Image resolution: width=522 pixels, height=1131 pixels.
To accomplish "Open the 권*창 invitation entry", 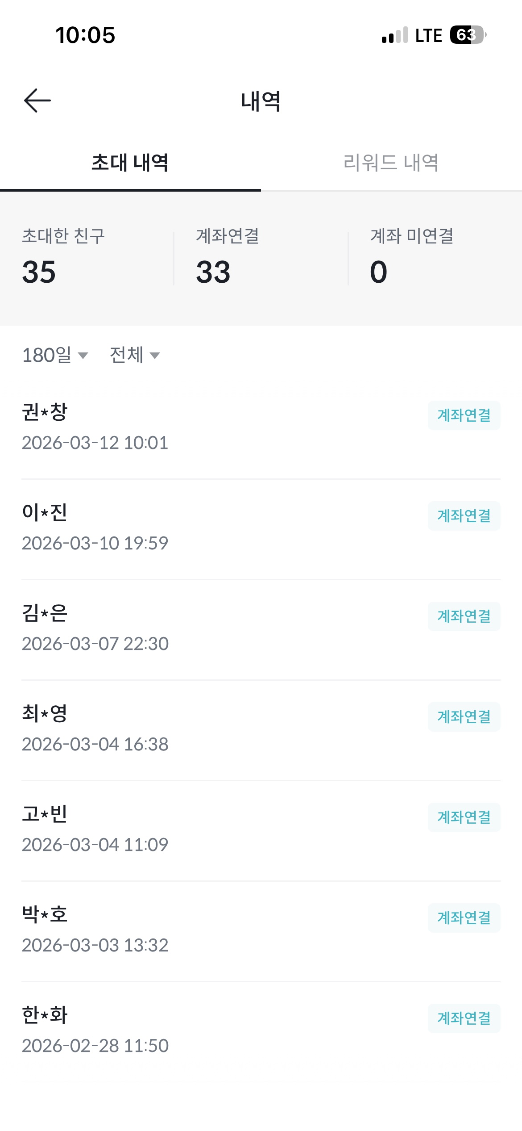I will point(178,427).
